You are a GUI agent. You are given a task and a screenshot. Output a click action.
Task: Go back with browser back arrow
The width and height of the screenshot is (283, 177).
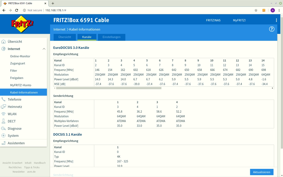[4, 10]
